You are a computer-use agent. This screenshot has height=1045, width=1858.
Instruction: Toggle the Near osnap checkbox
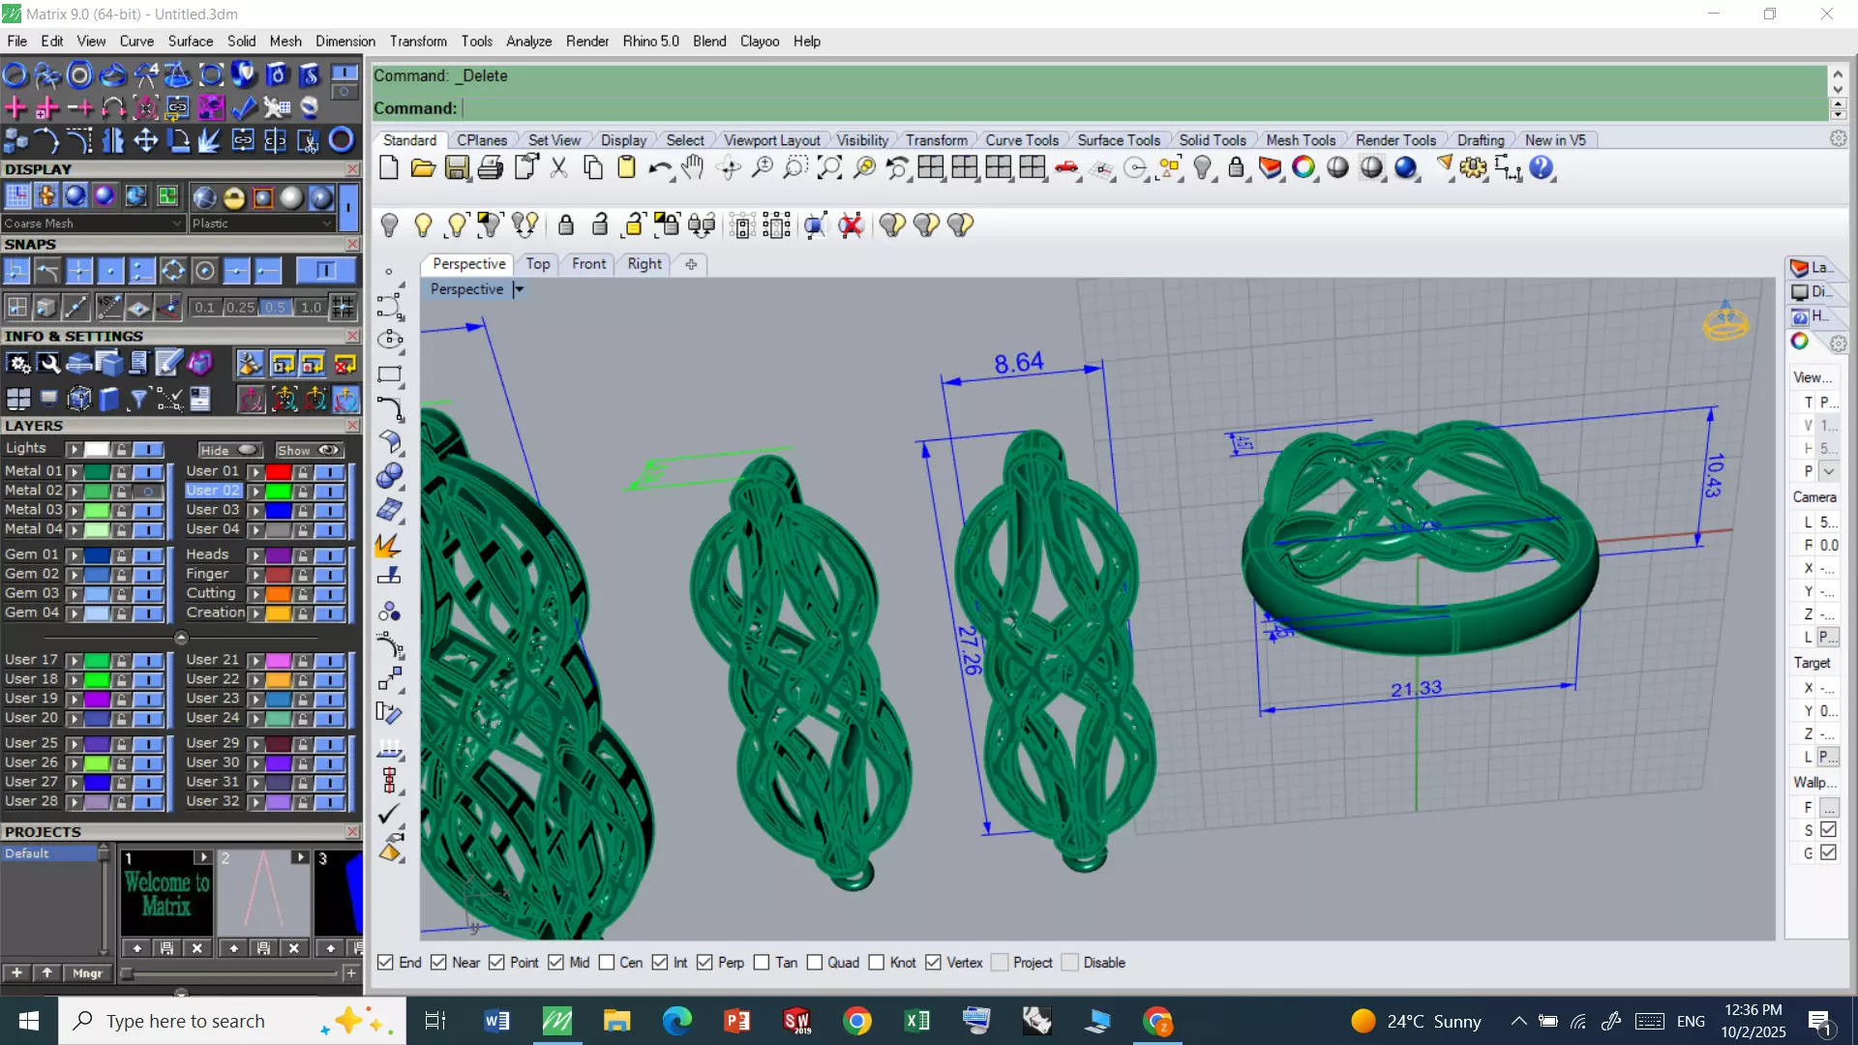click(x=438, y=963)
